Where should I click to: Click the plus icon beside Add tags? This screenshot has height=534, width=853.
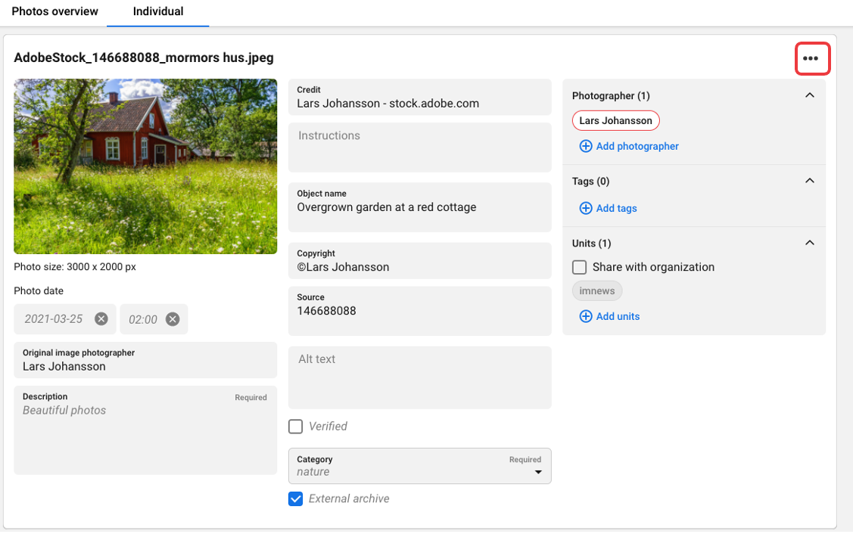(x=585, y=208)
